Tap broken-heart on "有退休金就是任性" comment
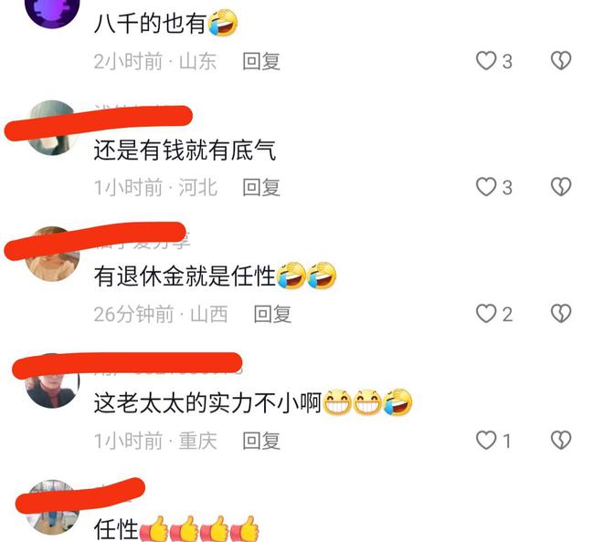Image resolution: width=603 pixels, height=542 pixels. tap(561, 314)
